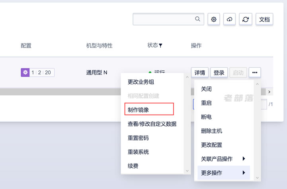Viewport: 287px width, 189px height.
Task: Click the horizontal scrollbar right arrow
Action: (x=269, y=92)
